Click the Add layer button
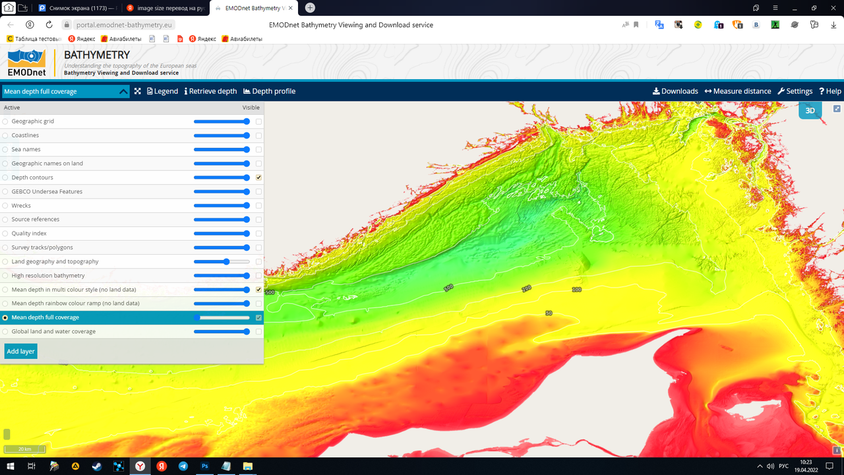 pyautogui.click(x=20, y=352)
